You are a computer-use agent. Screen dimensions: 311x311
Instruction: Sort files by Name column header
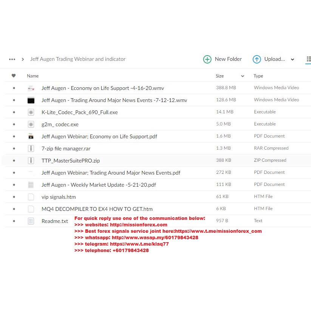(33, 76)
